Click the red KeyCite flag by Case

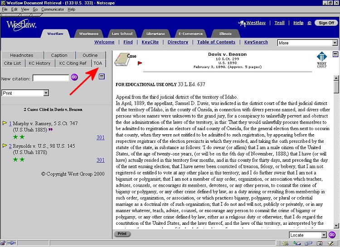tap(140, 63)
